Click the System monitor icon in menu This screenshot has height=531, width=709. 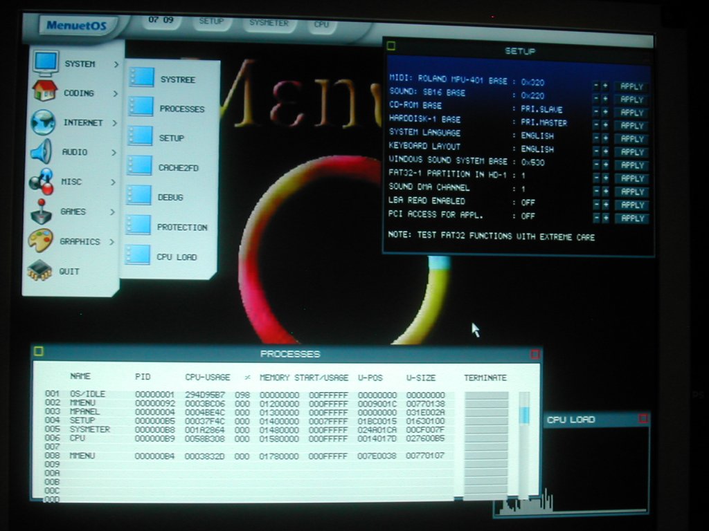pyautogui.click(x=46, y=63)
